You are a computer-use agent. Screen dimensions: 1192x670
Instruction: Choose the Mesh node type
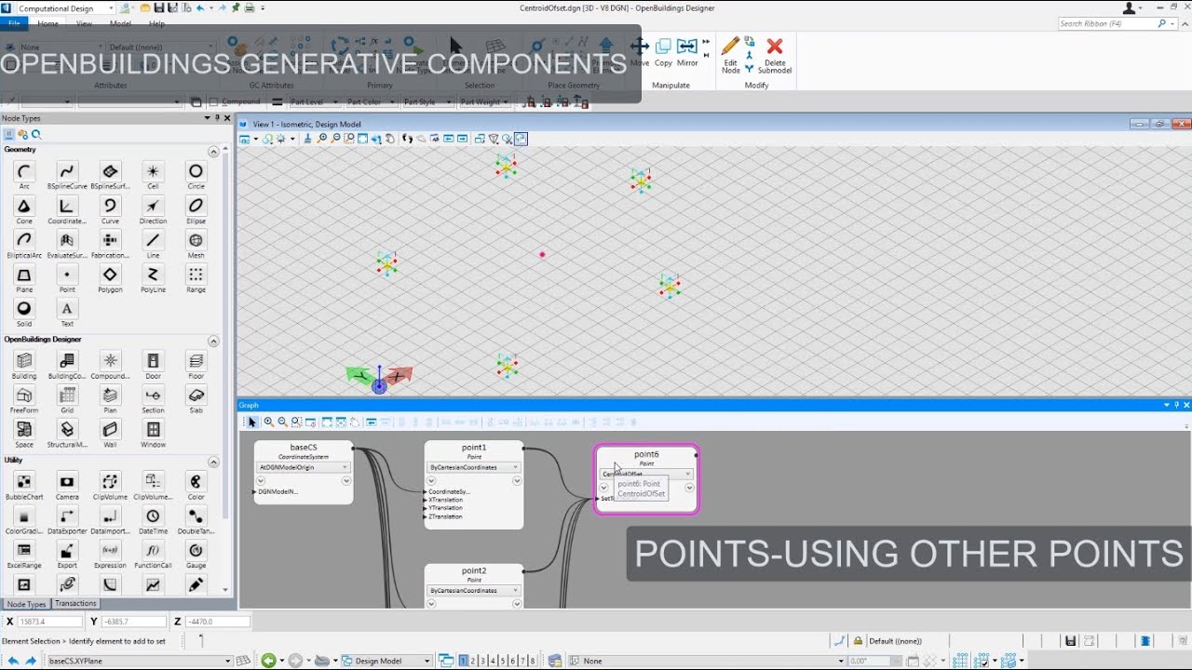pyautogui.click(x=196, y=244)
